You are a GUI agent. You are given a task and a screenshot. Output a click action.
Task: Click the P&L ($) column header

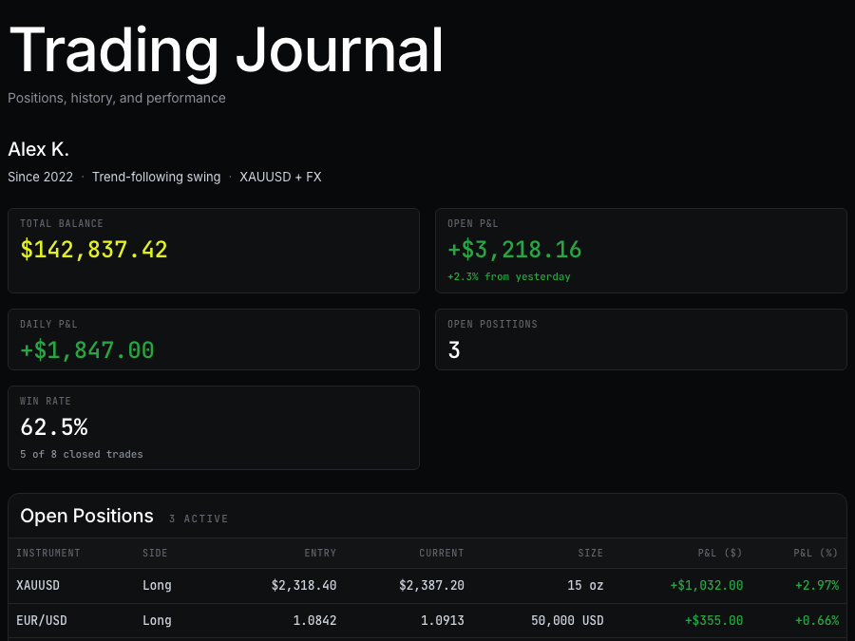click(720, 554)
